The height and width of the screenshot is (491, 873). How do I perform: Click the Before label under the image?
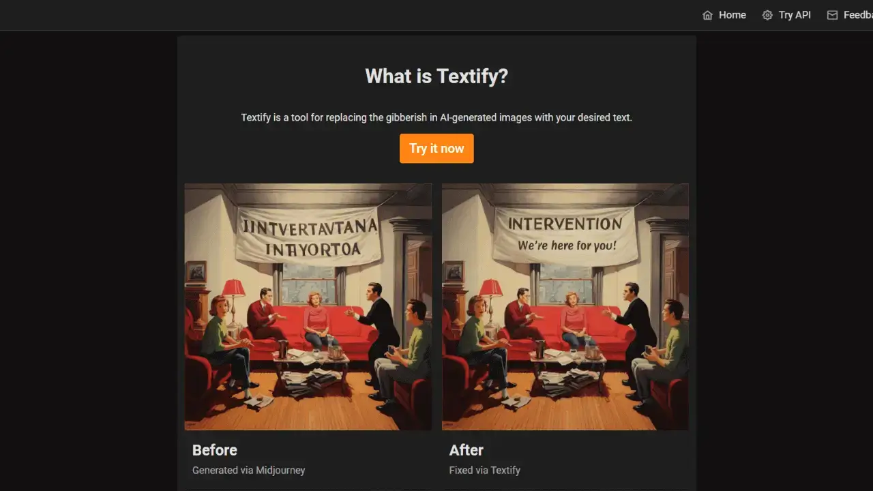215,450
